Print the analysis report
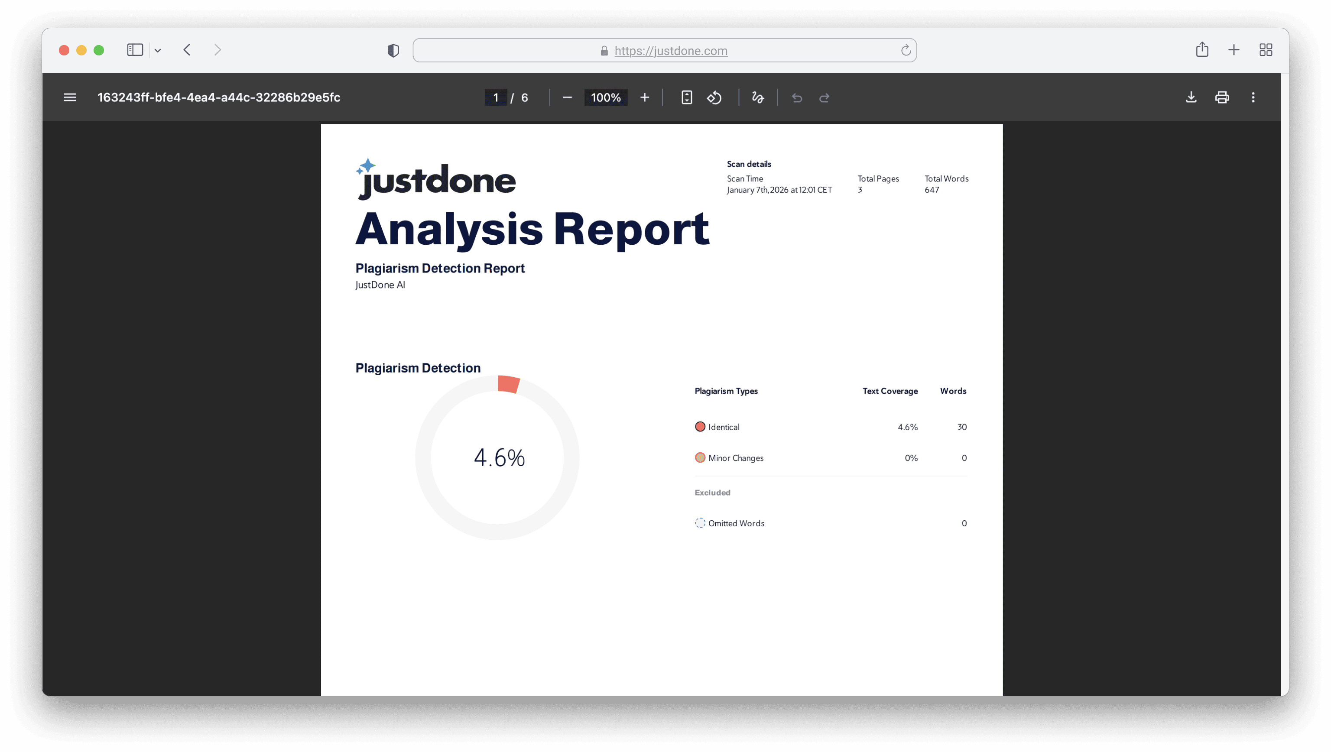 [1222, 97]
